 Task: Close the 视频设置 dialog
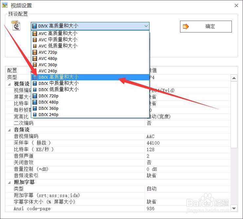click(x=236, y=6)
